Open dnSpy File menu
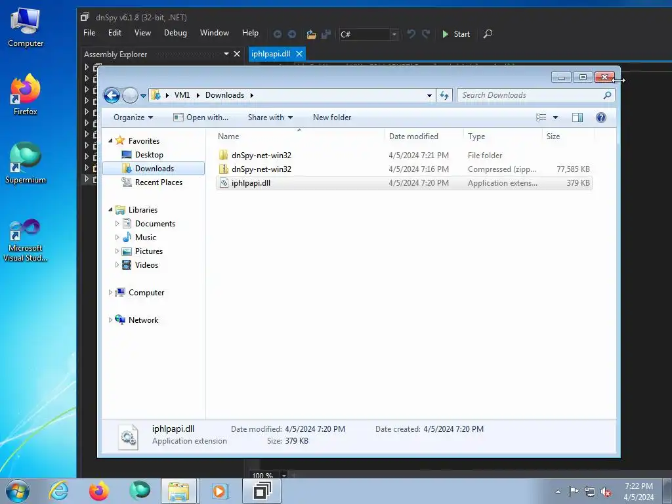Screen dimensions: 672x504 89,33
